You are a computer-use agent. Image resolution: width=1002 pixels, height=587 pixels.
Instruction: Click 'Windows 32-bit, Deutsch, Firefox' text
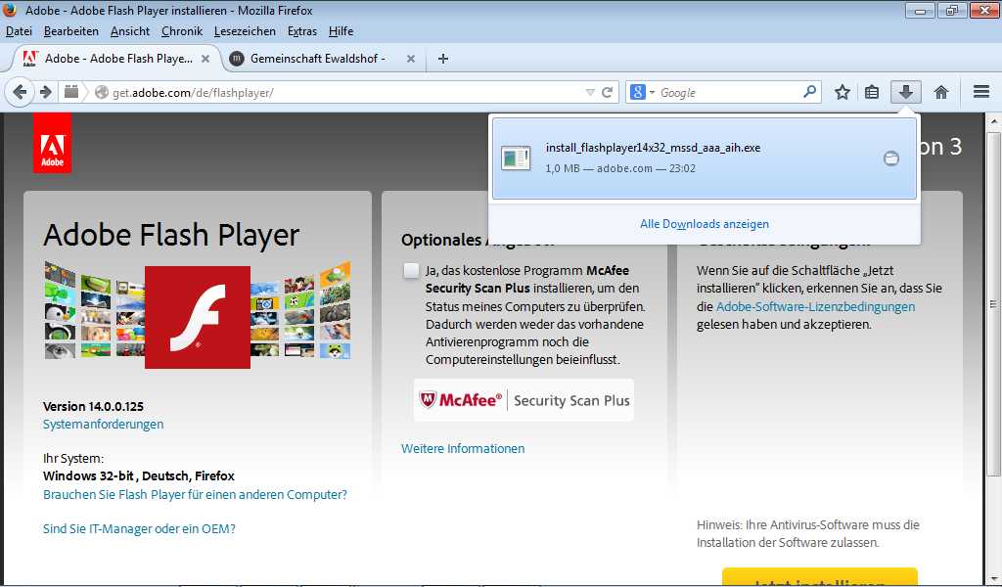[x=139, y=475]
